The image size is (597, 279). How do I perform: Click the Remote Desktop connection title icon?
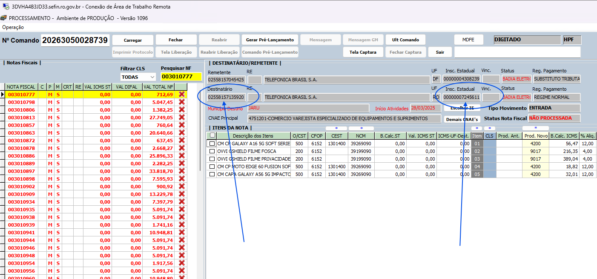click(6, 7)
